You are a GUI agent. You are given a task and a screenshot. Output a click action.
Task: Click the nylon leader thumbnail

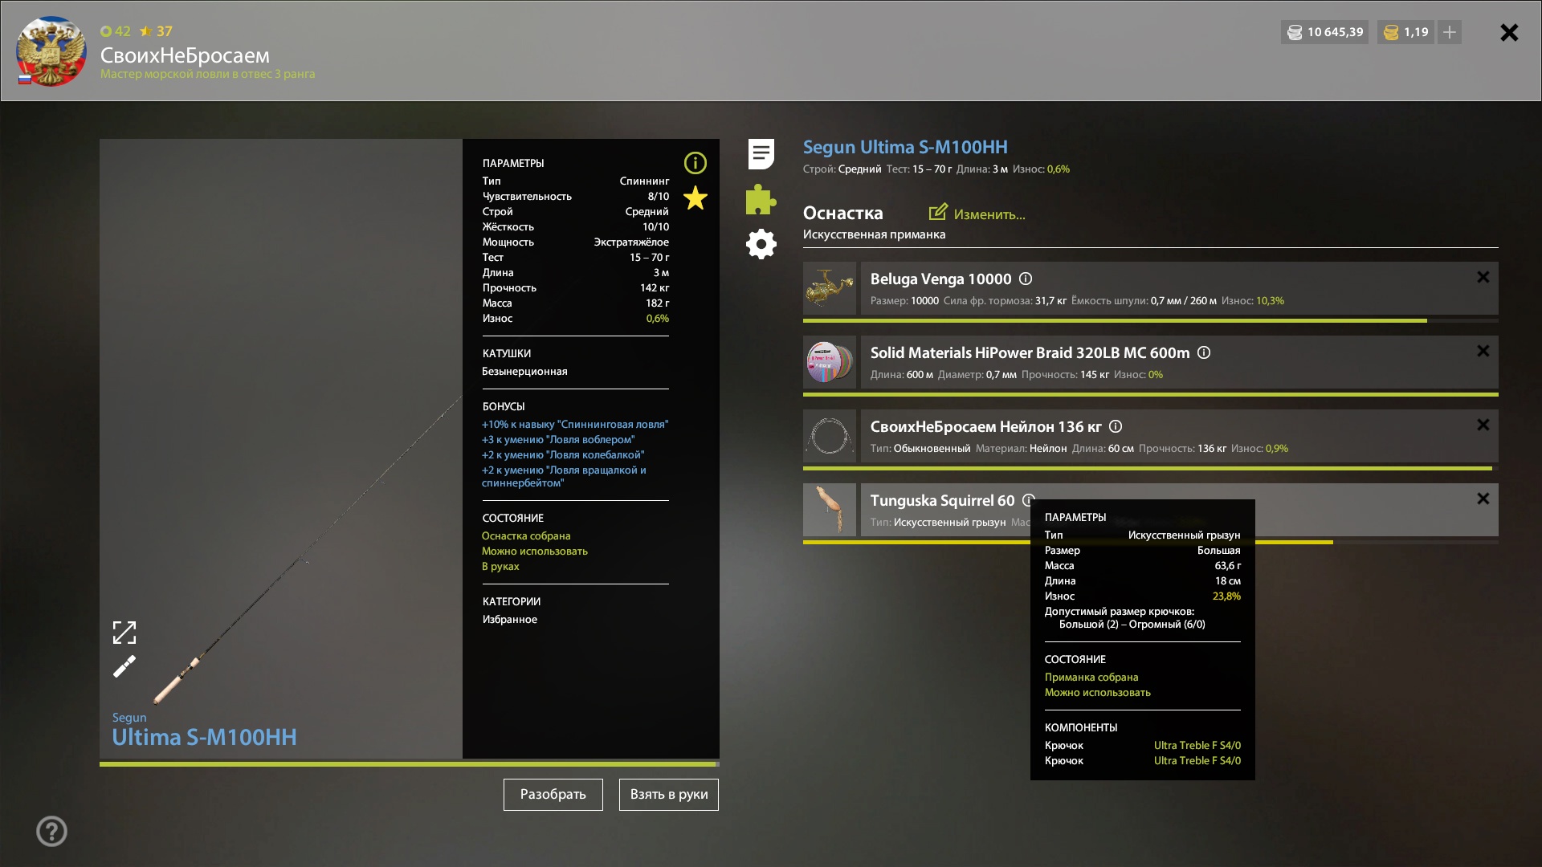click(830, 435)
